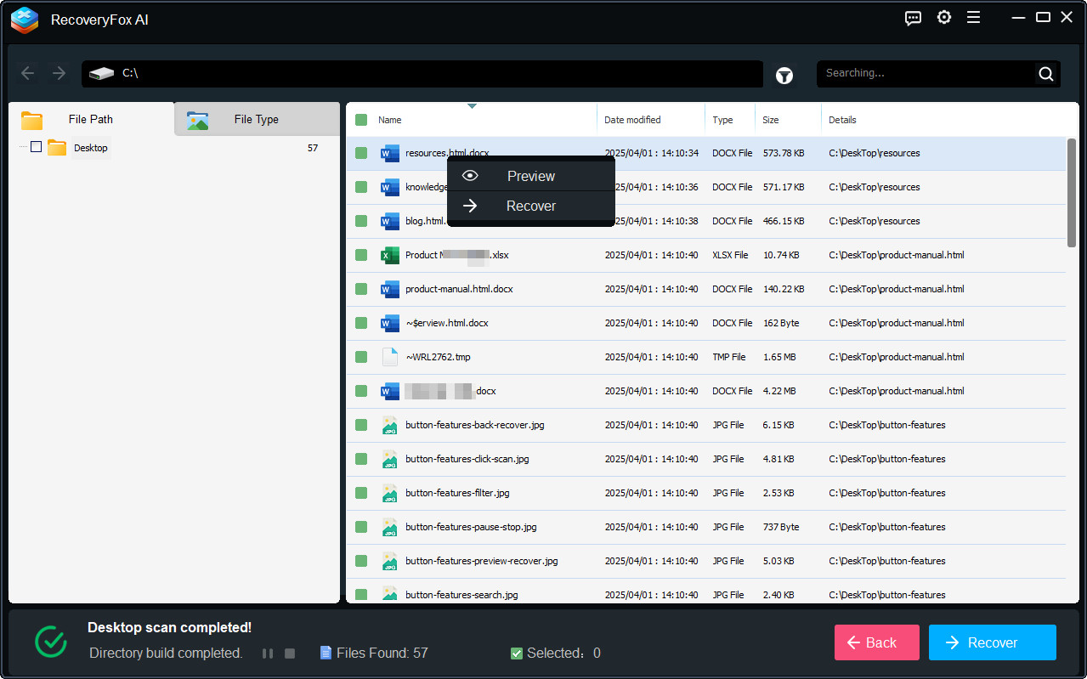Click the drive icon in the path bar
Image resolution: width=1087 pixels, height=679 pixels.
pyautogui.click(x=101, y=74)
